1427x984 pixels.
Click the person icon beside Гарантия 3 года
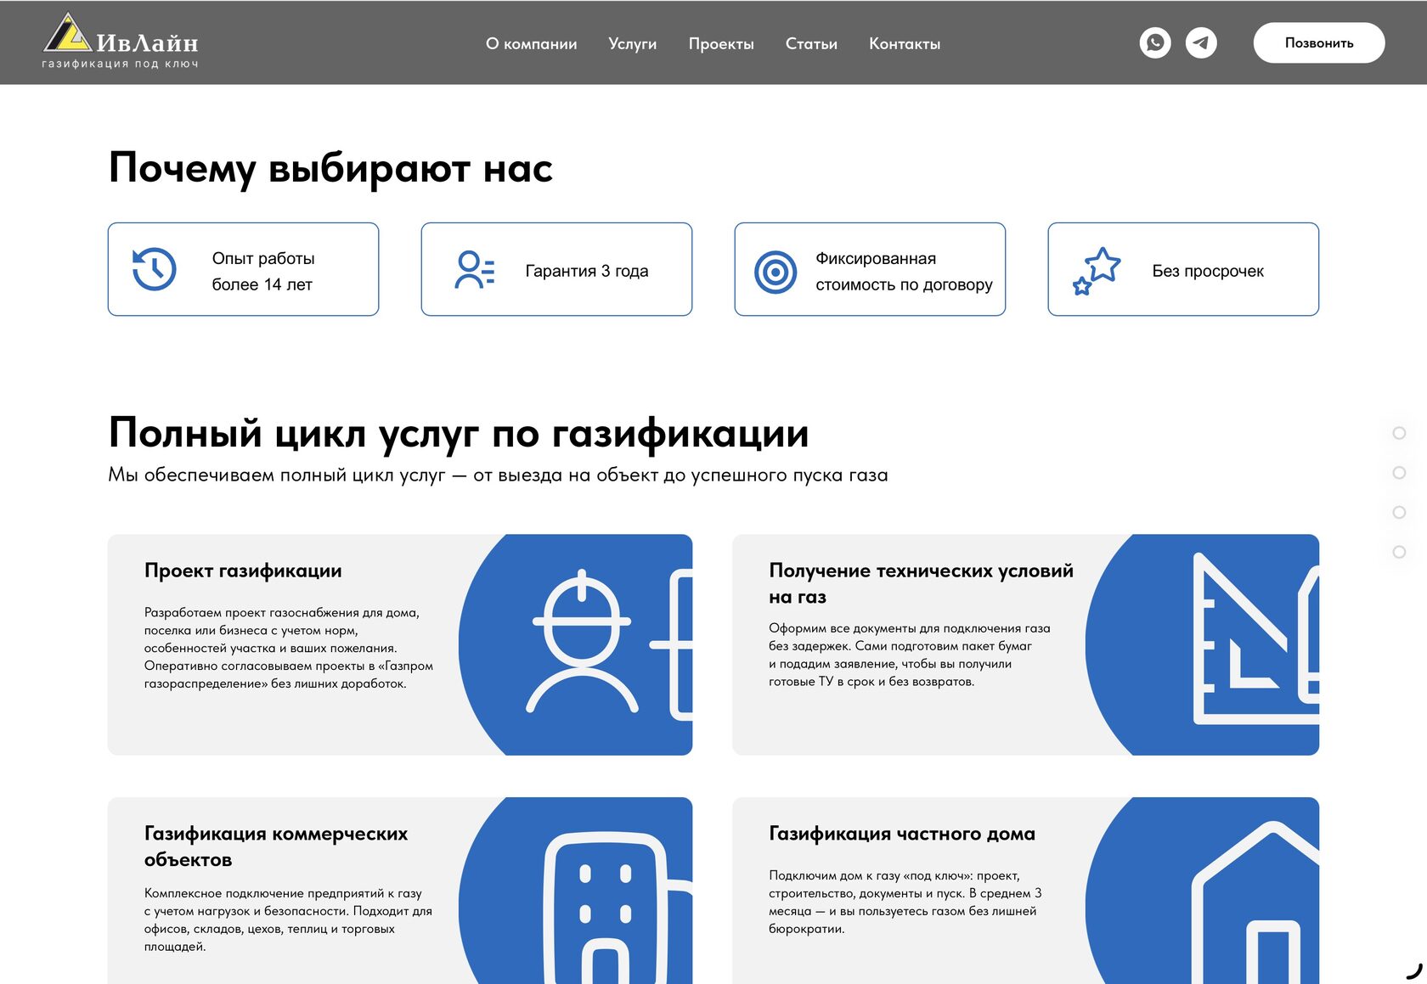point(475,270)
